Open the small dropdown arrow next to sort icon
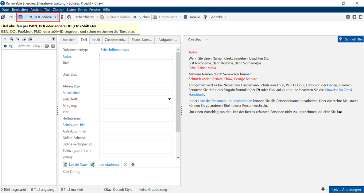The image size is (364, 193). 15,46
